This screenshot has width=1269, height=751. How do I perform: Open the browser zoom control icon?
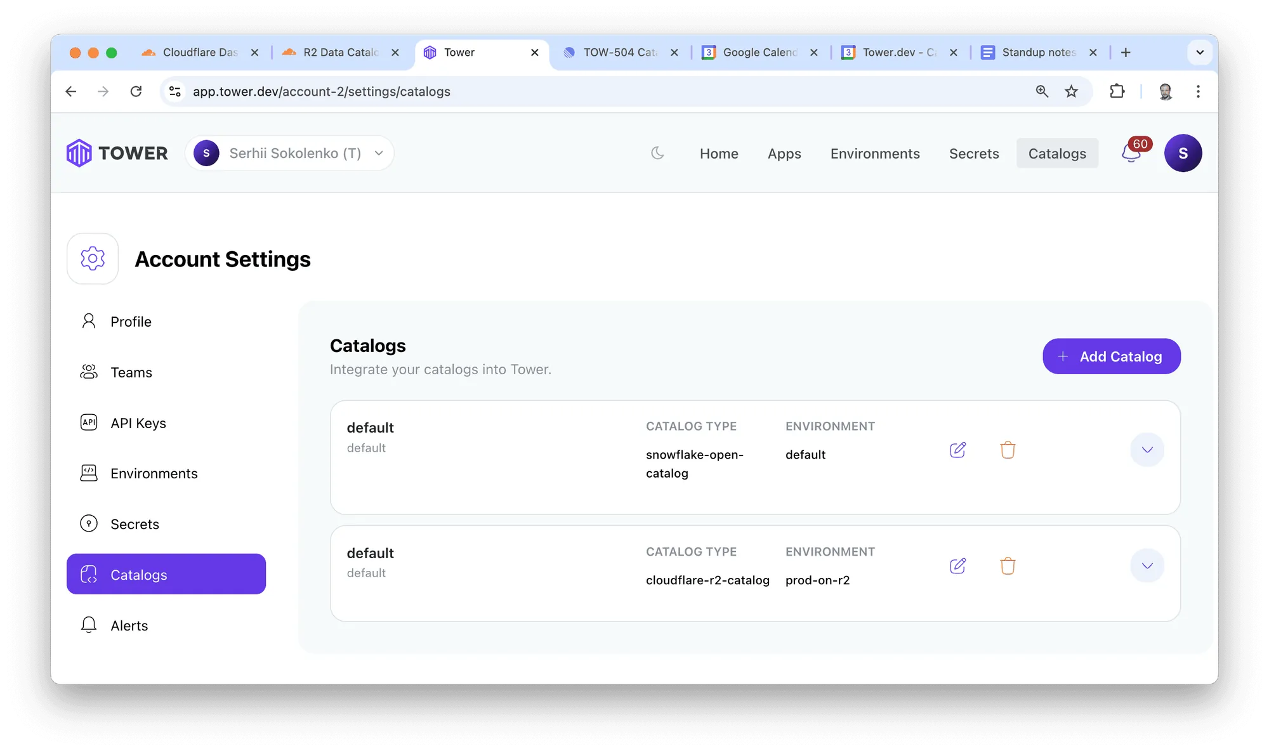(1042, 91)
